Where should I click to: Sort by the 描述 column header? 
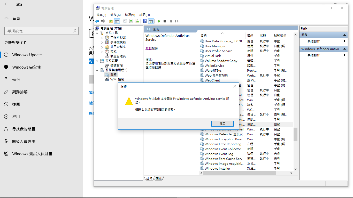(252, 35)
